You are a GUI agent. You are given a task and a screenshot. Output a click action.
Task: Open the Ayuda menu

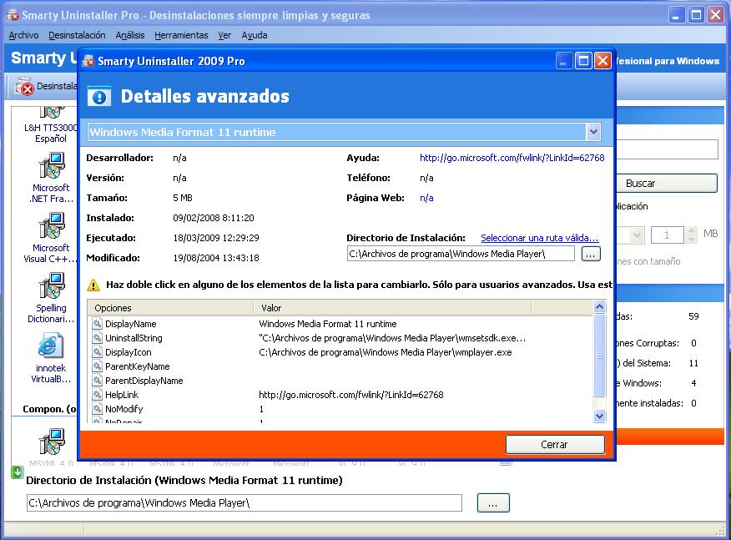tap(255, 35)
